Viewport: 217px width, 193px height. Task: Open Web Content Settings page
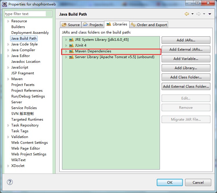pos(30,143)
